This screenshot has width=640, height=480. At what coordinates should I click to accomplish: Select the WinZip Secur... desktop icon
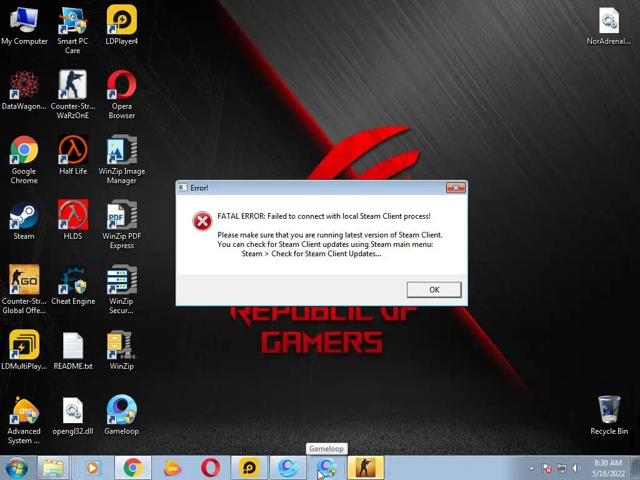(x=122, y=289)
